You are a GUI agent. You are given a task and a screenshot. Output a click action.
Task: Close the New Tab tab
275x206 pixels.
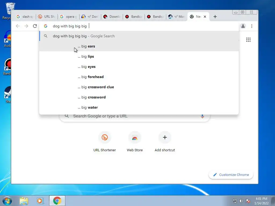pyautogui.click(x=205, y=17)
